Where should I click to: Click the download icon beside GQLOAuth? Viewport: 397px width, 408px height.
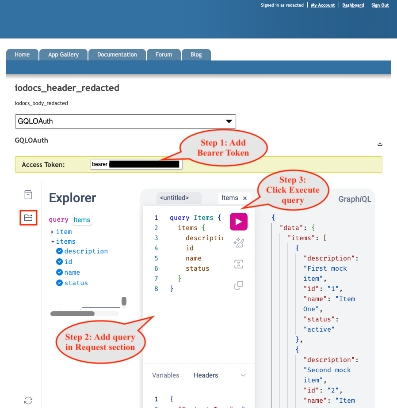coord(380,144)
